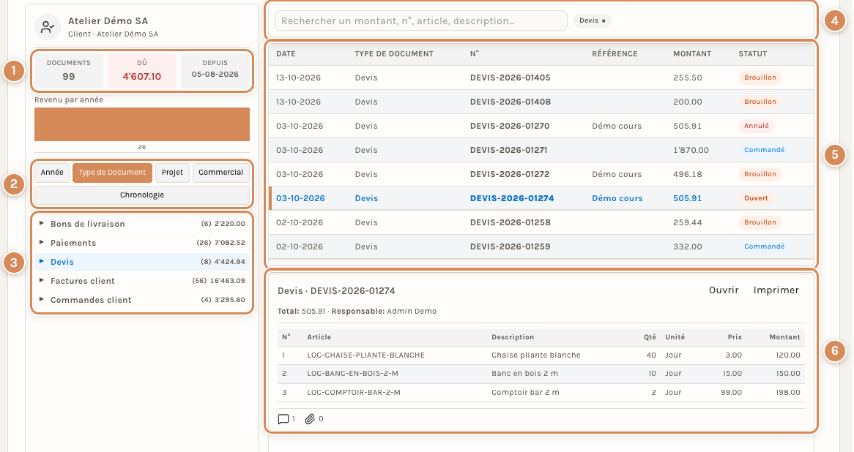Open the comments icon on the devis detail
This screenshot has height=452, width=854.
pos(283,419)
